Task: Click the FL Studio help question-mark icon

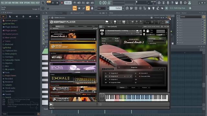Action: click(172, 3)
